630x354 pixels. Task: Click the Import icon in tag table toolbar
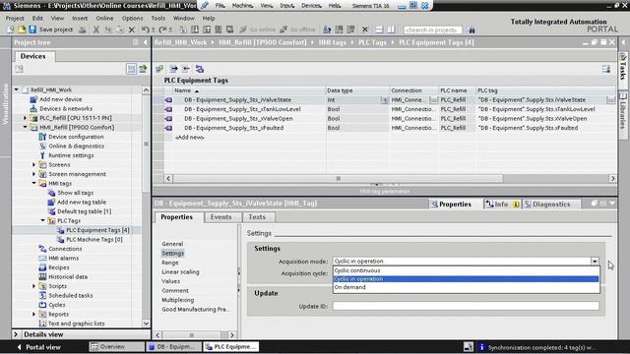(186, 69)
